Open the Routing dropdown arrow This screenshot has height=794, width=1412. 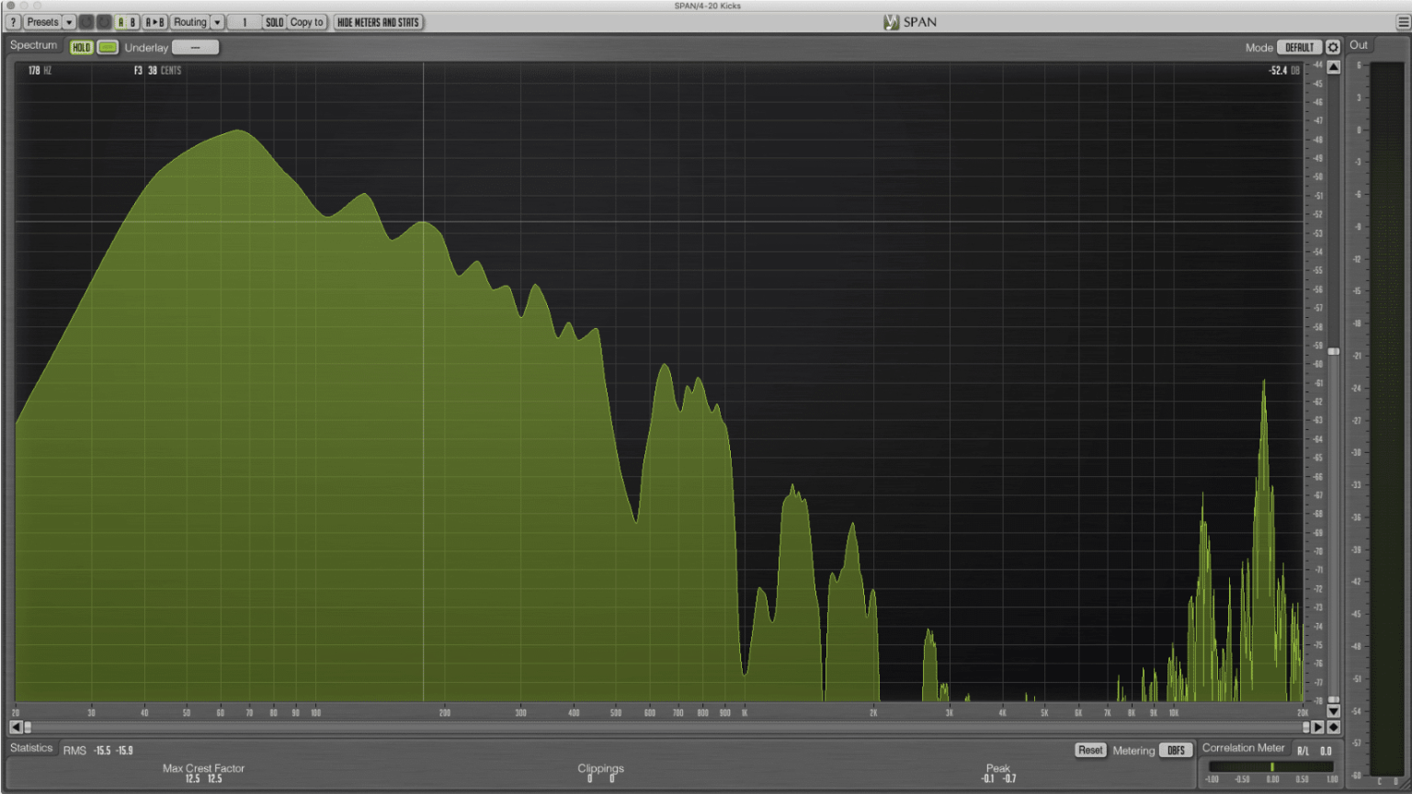(217, 21)
